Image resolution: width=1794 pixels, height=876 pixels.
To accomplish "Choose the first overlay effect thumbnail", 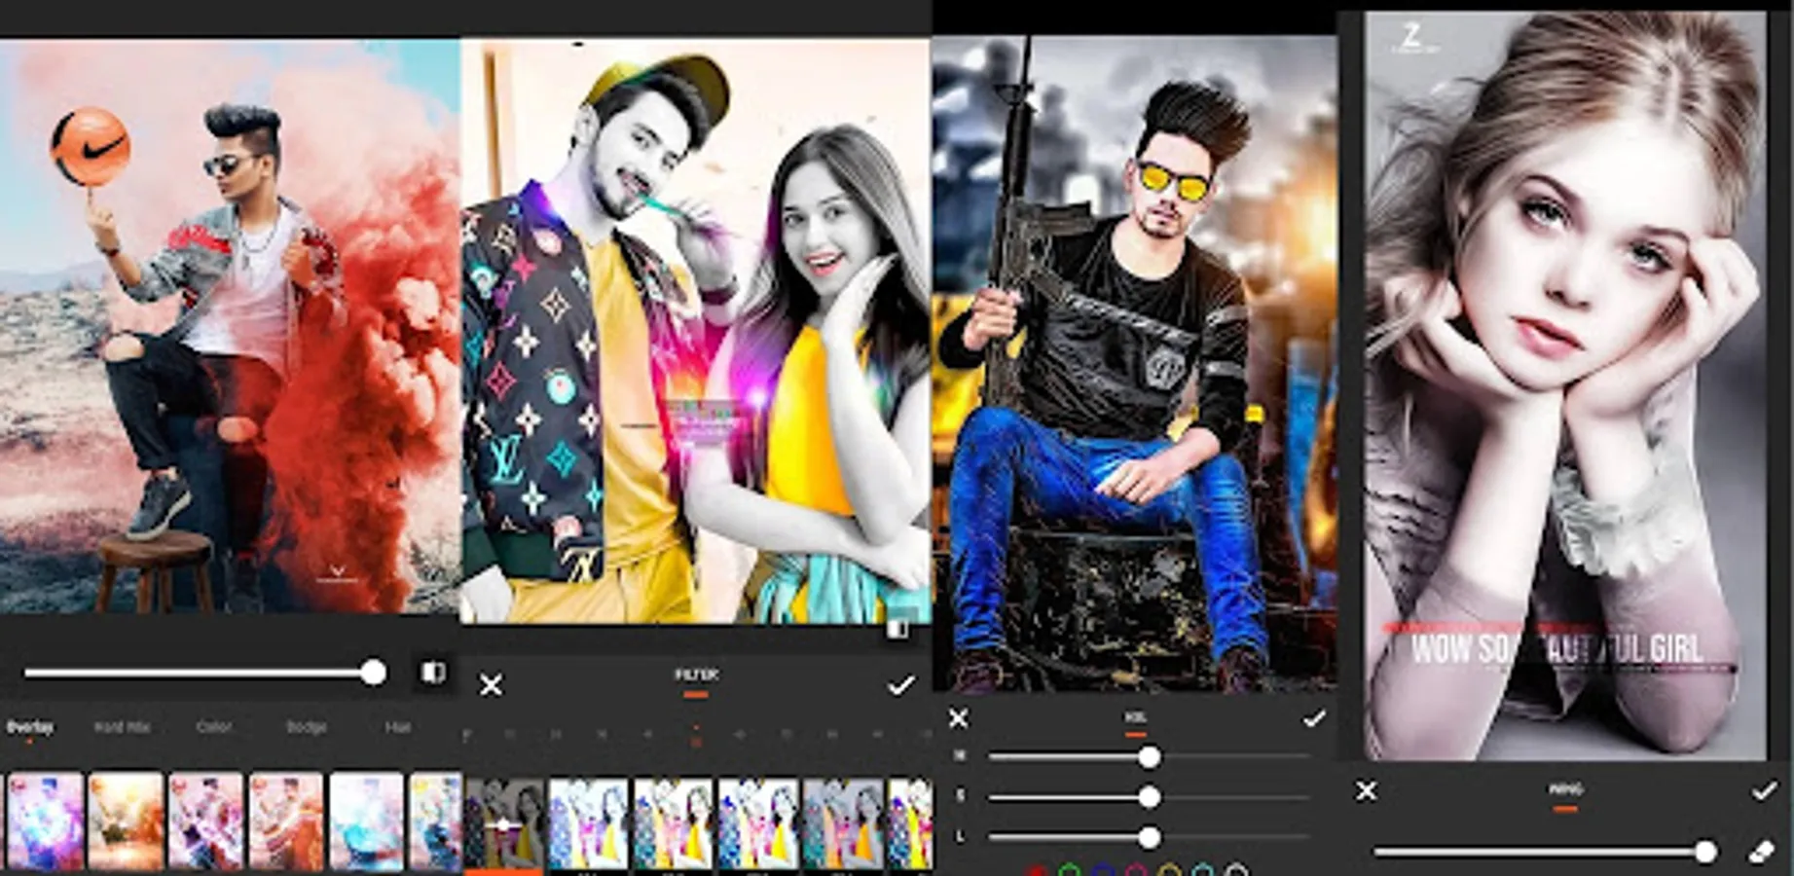I will 45,821.
